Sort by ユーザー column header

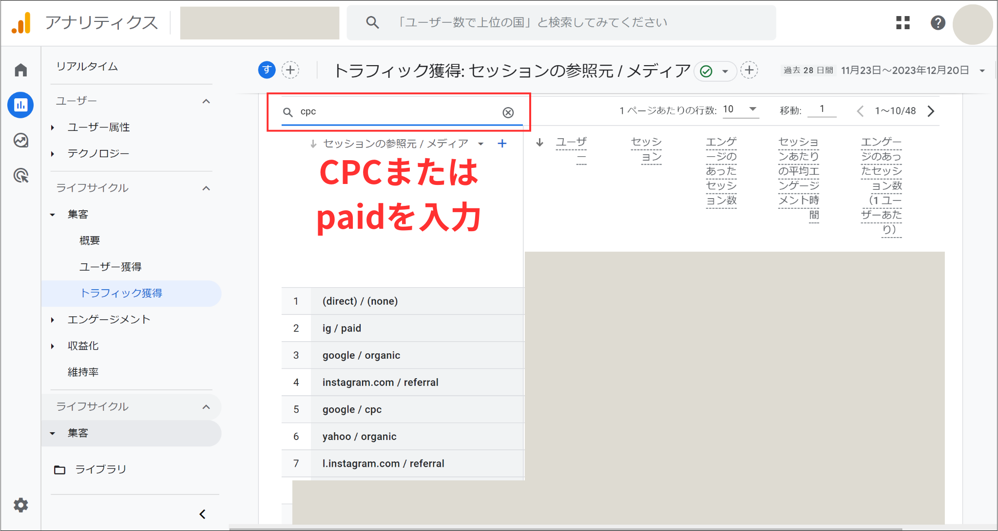coord(571,149)
